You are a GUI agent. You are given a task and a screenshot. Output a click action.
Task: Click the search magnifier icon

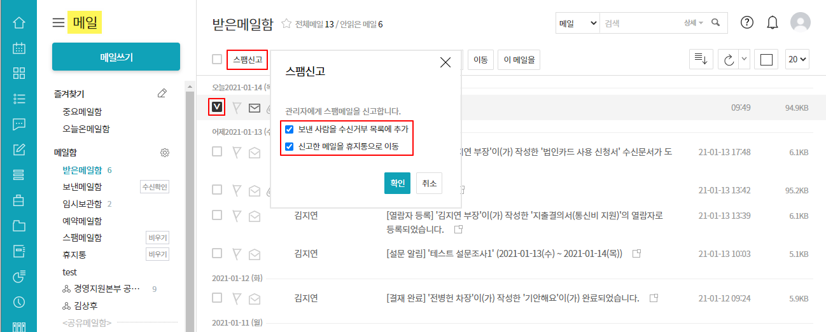[x=715, y=22]
